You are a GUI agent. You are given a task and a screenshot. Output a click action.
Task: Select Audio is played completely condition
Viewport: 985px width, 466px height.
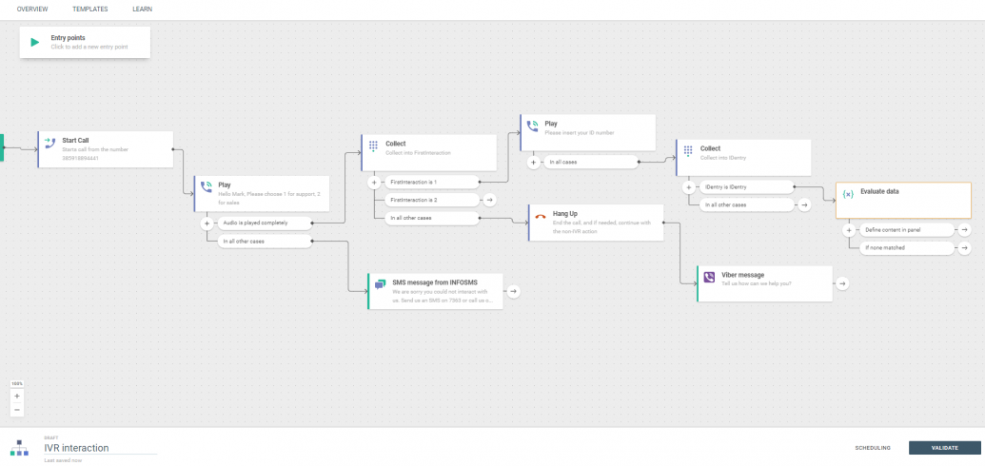click(x=265, y=223)
